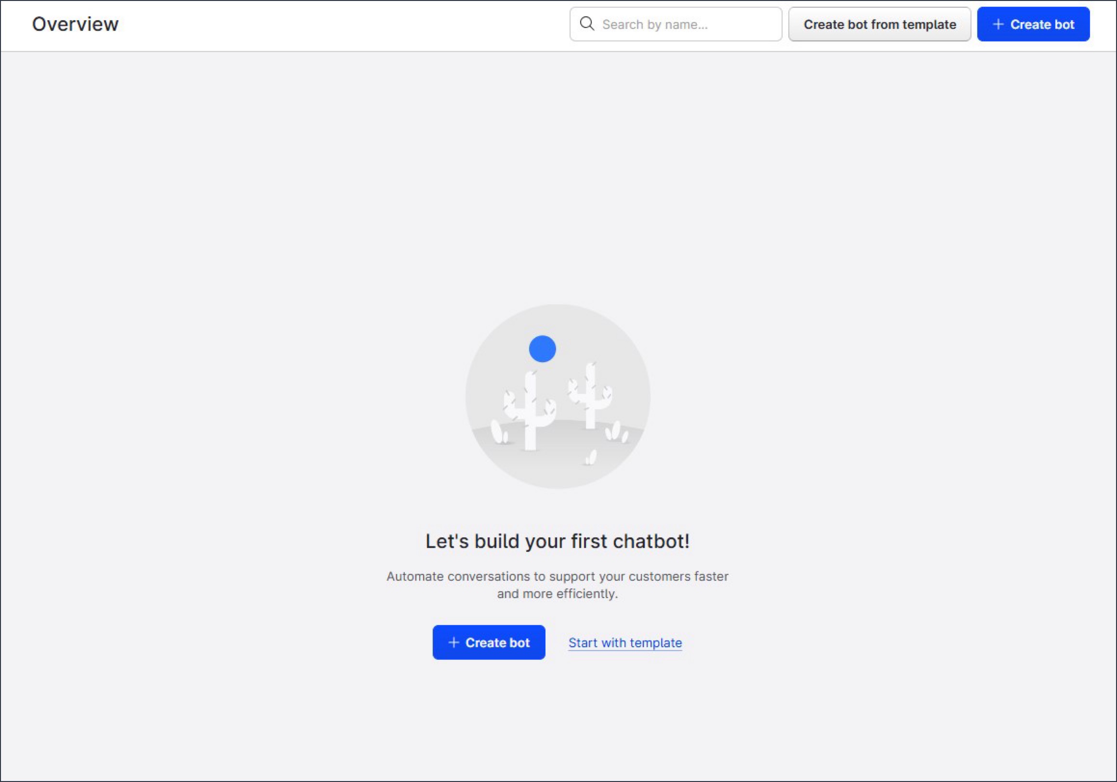The height and width of the screenshot is (782, 1117).
Task: Open the Start with template link
Action: tap(625, 642)
